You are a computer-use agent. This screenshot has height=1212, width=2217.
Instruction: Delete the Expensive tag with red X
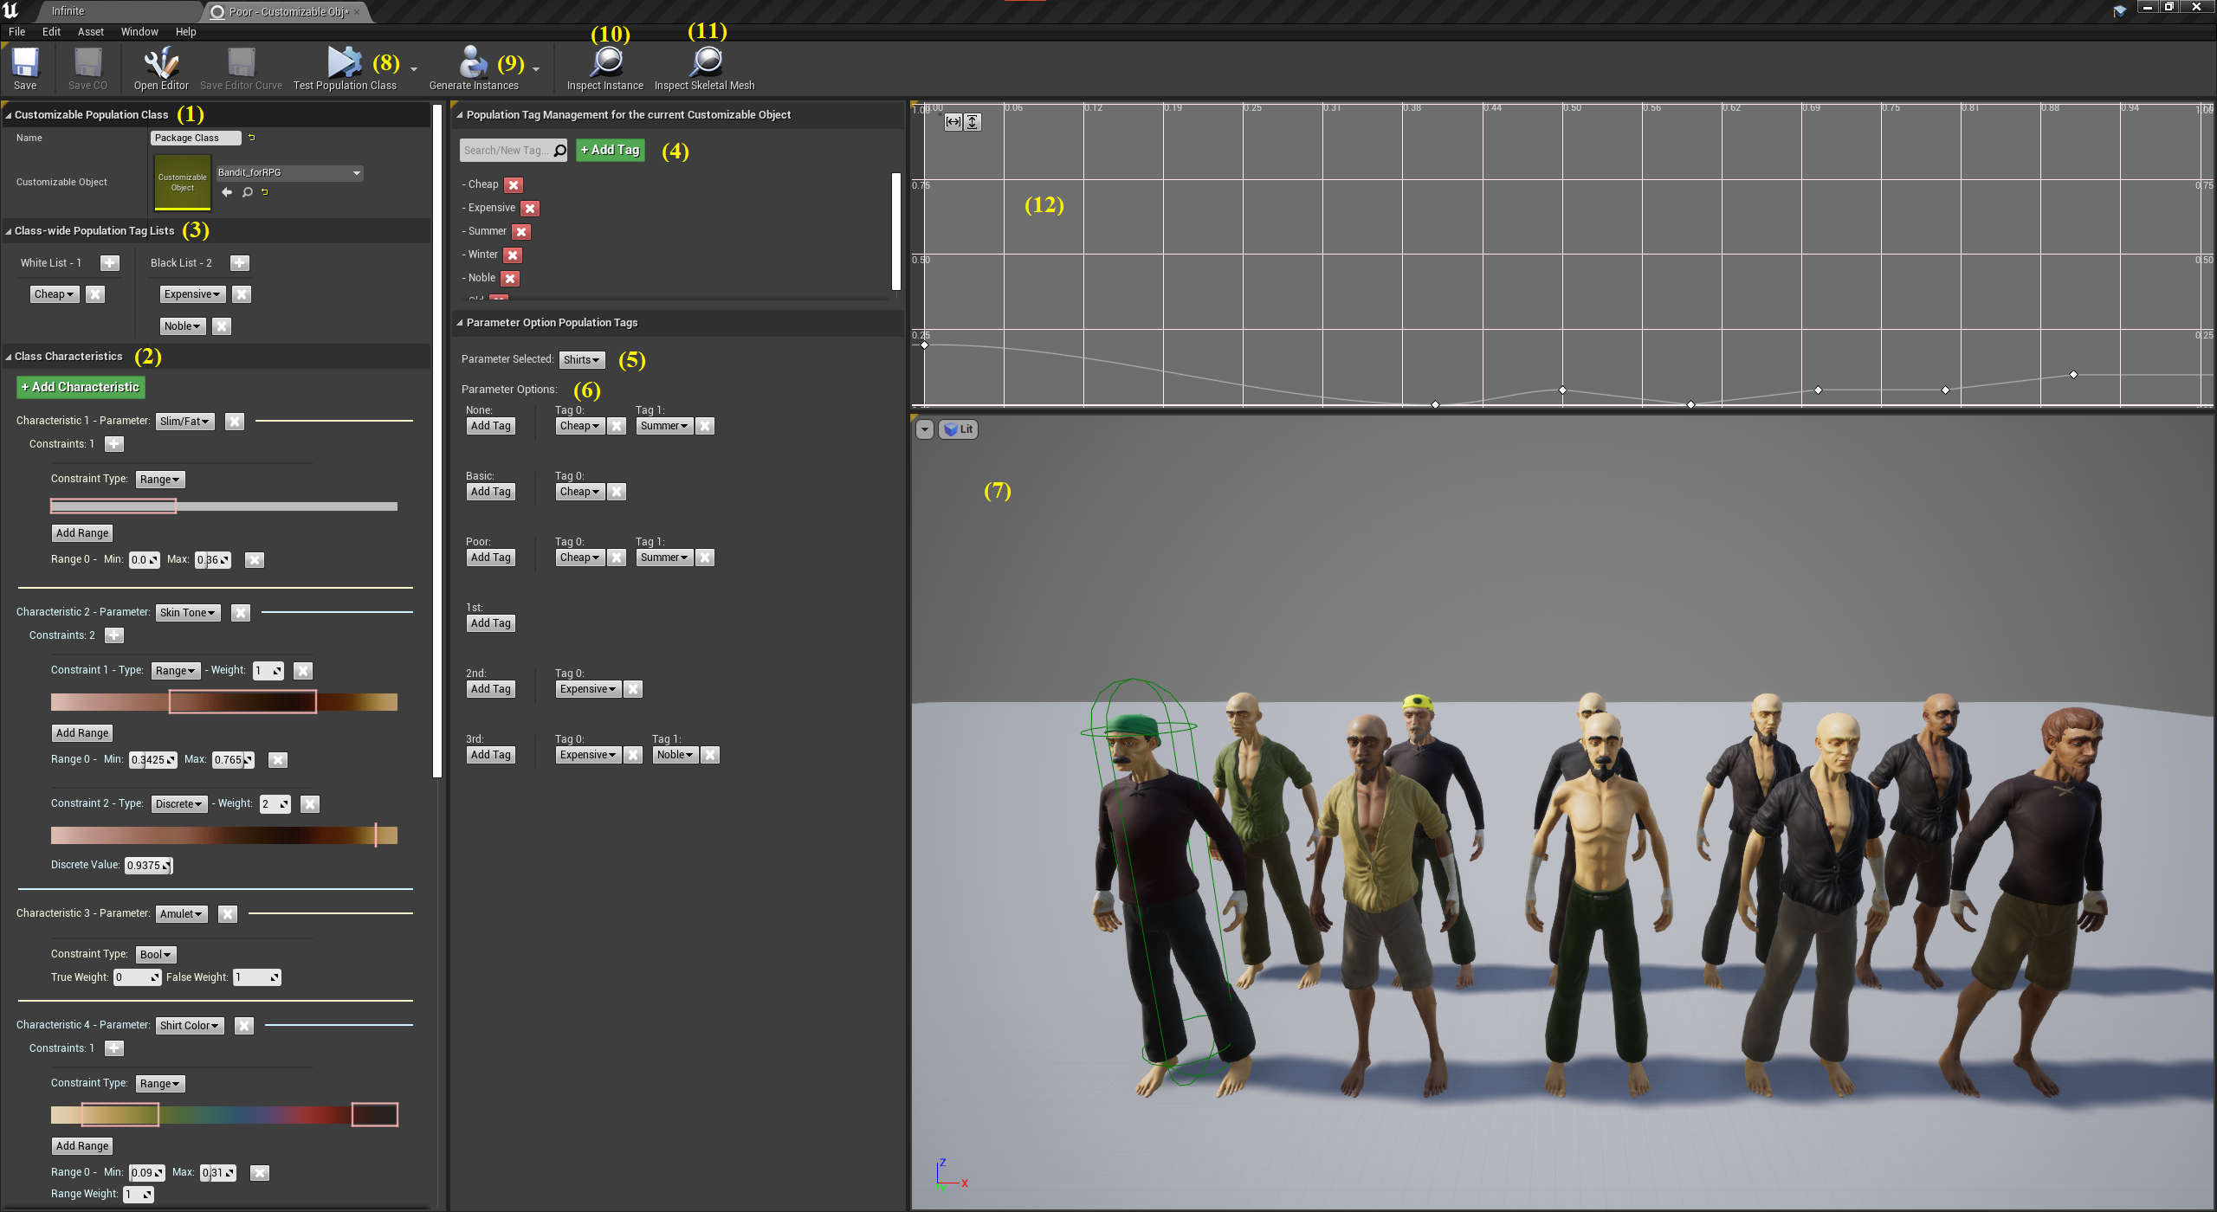point(530,209)
